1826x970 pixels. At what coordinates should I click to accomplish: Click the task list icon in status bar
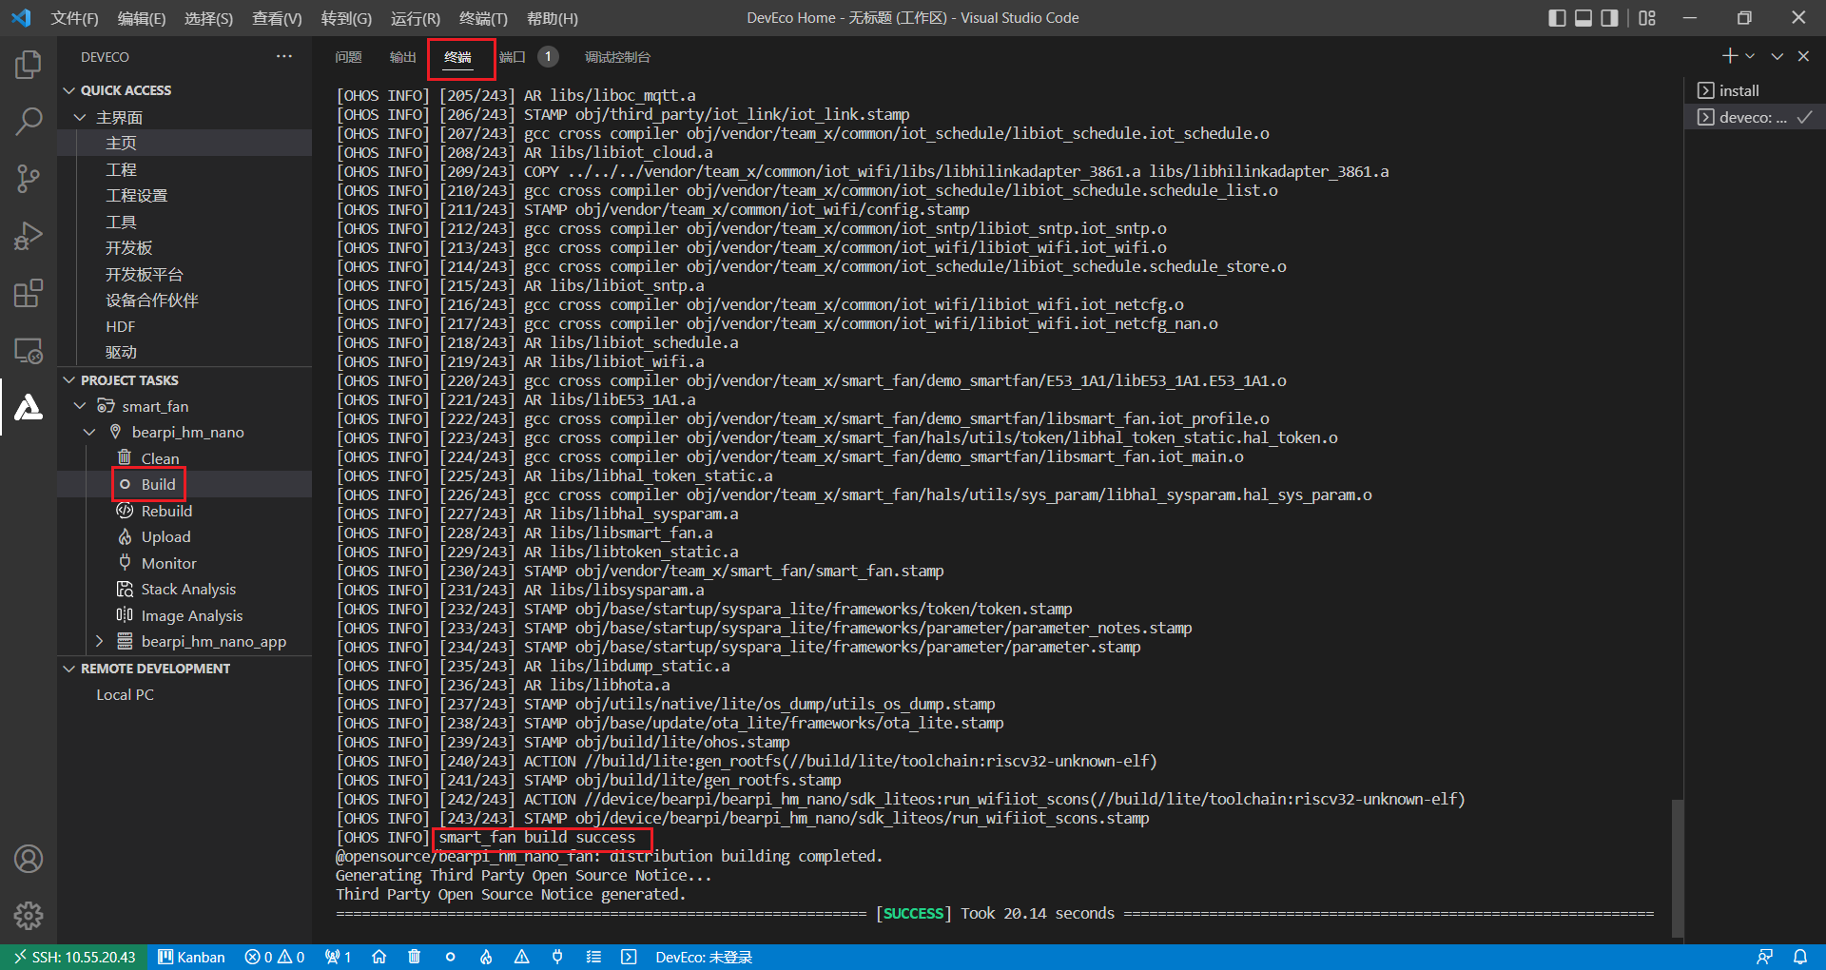coord(593,957)
